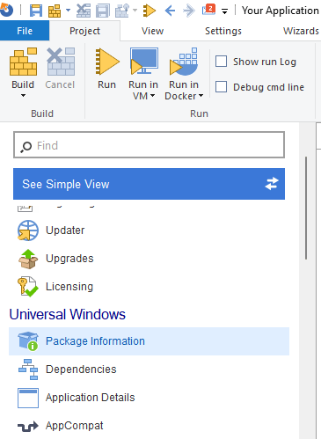The height and width of the screenshot is (439, 321).
Task: Open the Customize Quick Access Toolbar dropdown
Action: 224,11
